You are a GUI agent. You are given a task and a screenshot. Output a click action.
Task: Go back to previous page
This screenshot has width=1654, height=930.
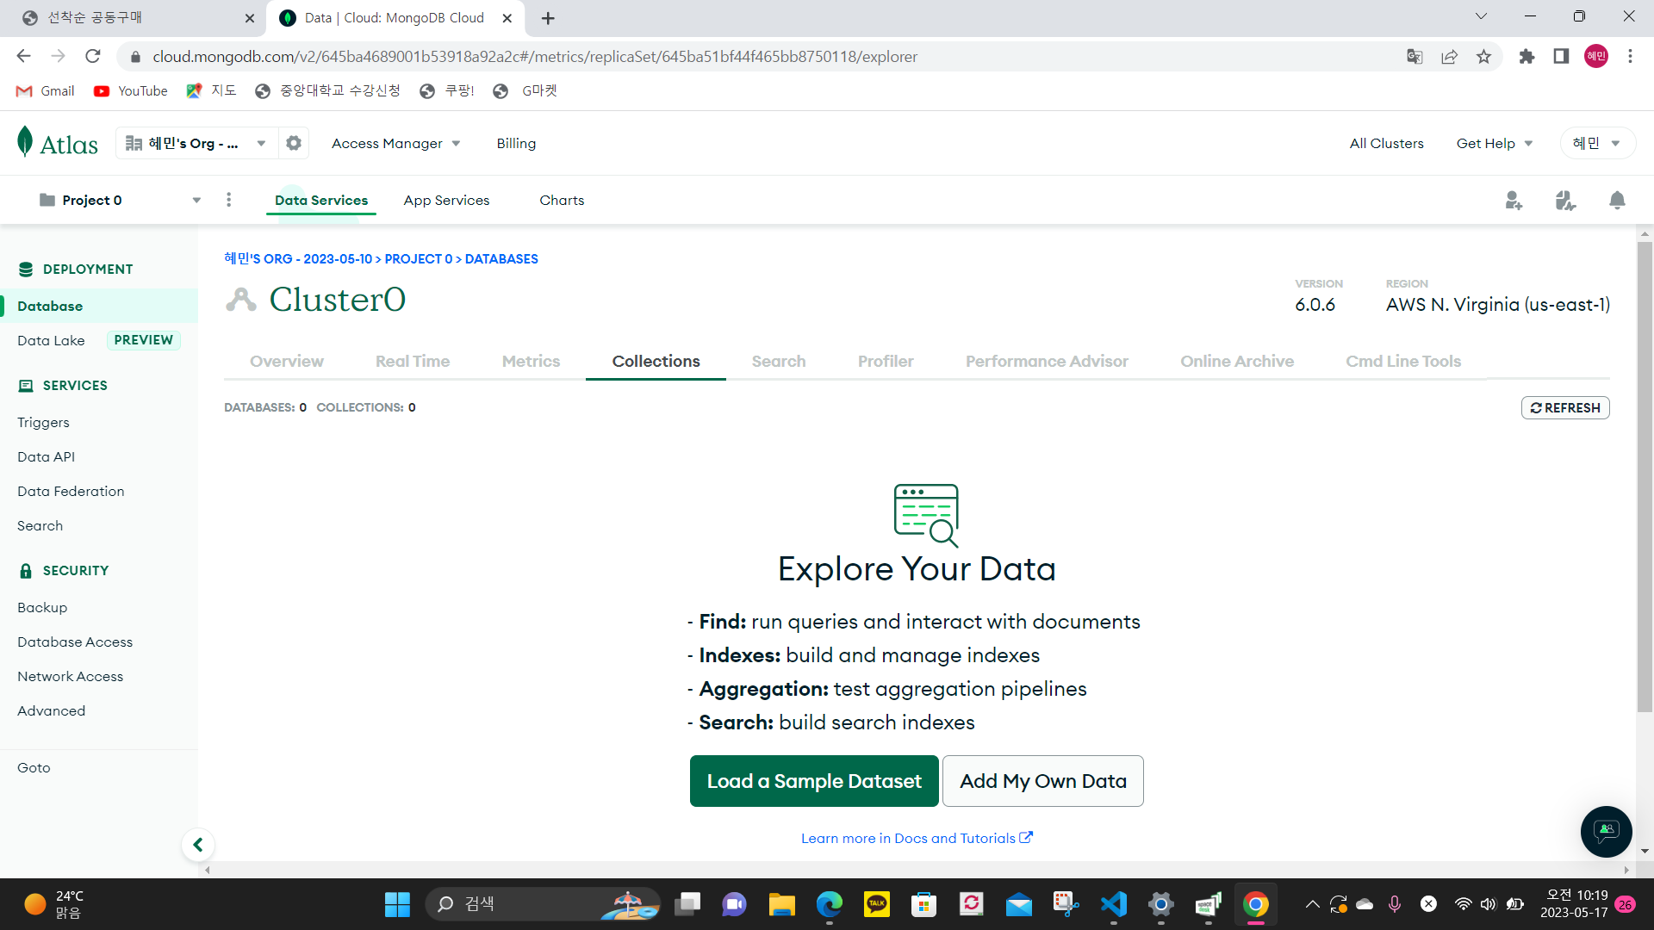click(23, 57)
